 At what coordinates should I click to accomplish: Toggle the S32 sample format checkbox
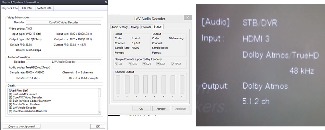pos(158,64)
